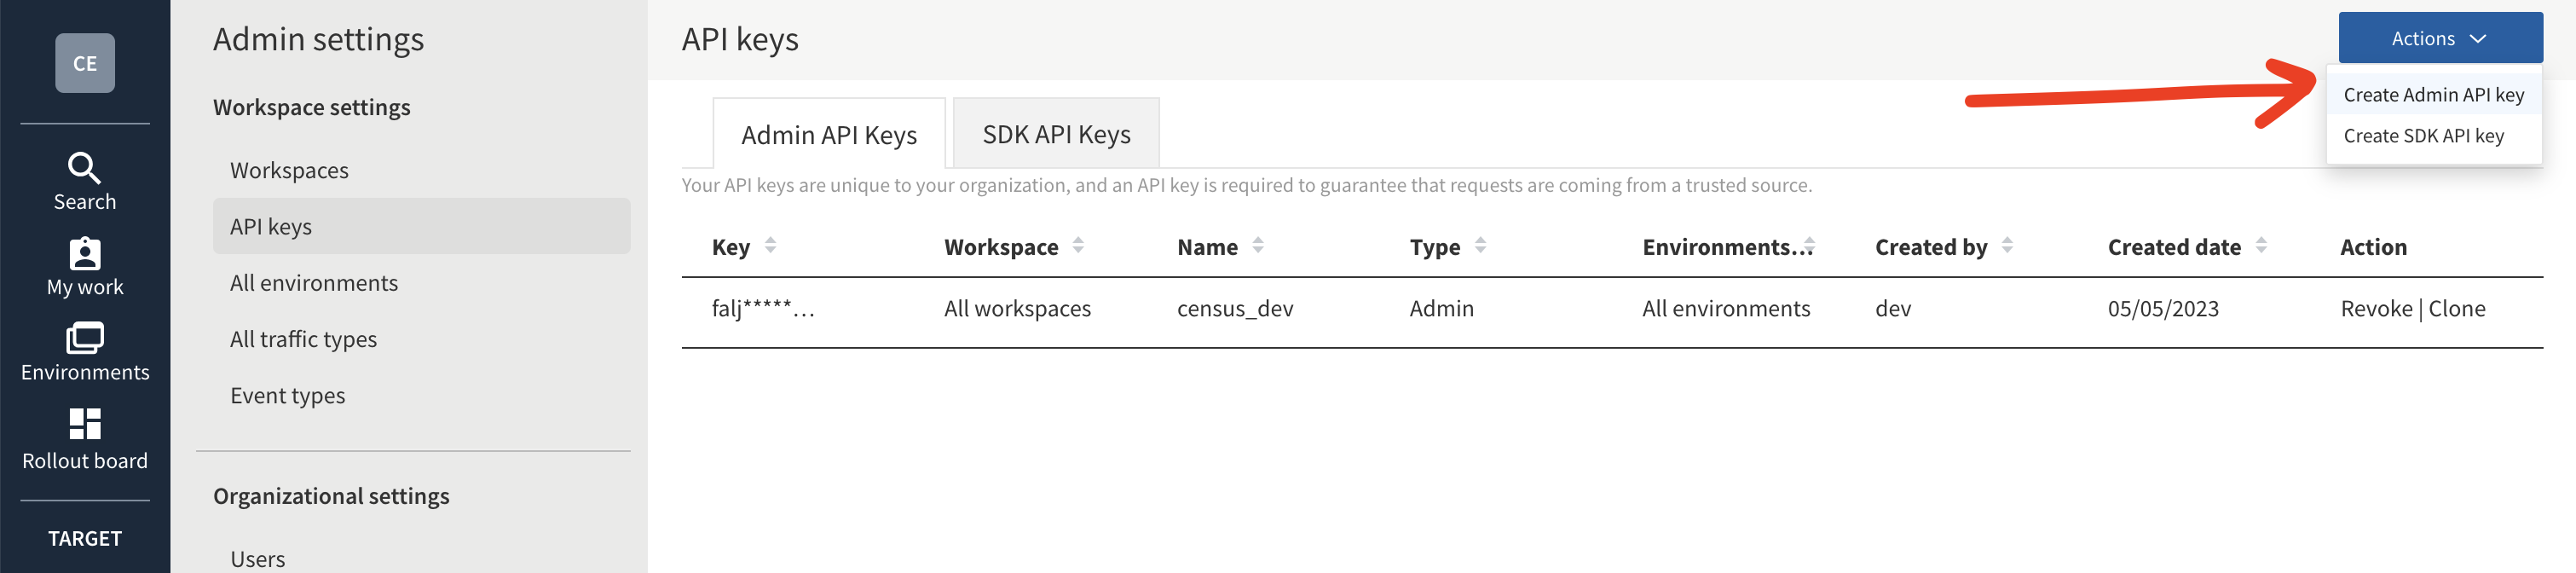Sort table by Key column

click(769, 246)
